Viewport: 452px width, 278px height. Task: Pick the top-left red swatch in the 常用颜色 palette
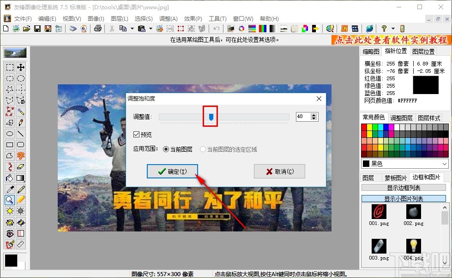pyautogui.click(x=364, y=127)
